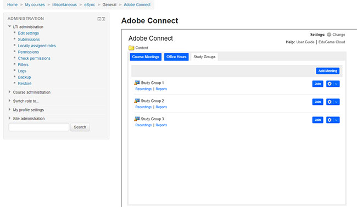The width and height of the screenshot is (357, 207).
Task: Switch to the Office Hours tab
Action: 176,57
